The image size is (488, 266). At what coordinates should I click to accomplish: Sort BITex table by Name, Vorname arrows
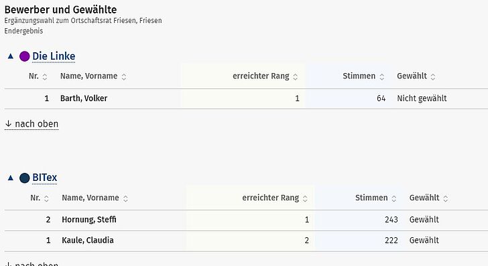125,198
